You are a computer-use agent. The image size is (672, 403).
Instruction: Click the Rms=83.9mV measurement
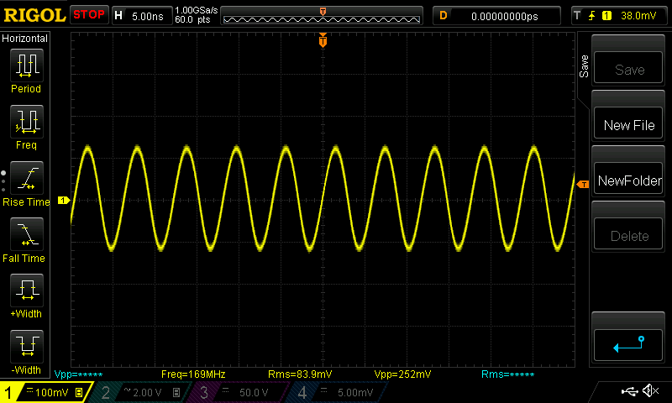(x=300, y=374)
